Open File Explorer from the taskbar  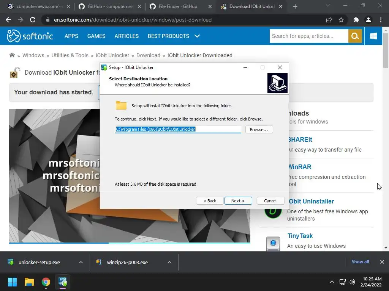point(29,282)
